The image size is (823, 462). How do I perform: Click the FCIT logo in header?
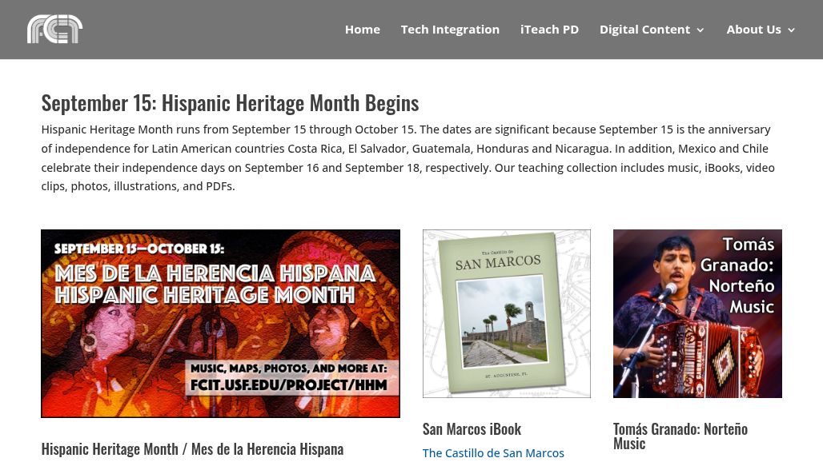tap(54, 29)
